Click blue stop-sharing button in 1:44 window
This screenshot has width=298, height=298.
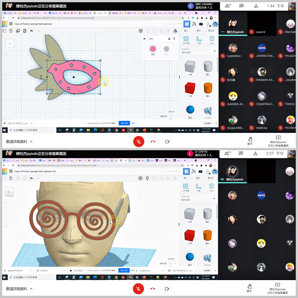124,123
